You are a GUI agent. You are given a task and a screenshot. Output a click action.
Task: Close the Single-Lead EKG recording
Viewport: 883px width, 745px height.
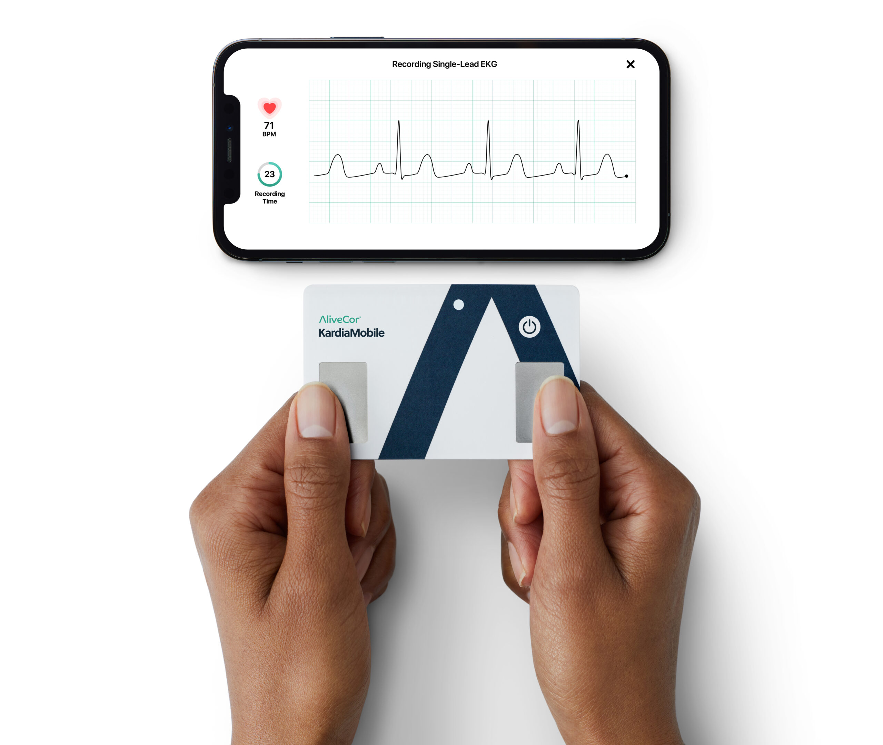click(630, 63)
